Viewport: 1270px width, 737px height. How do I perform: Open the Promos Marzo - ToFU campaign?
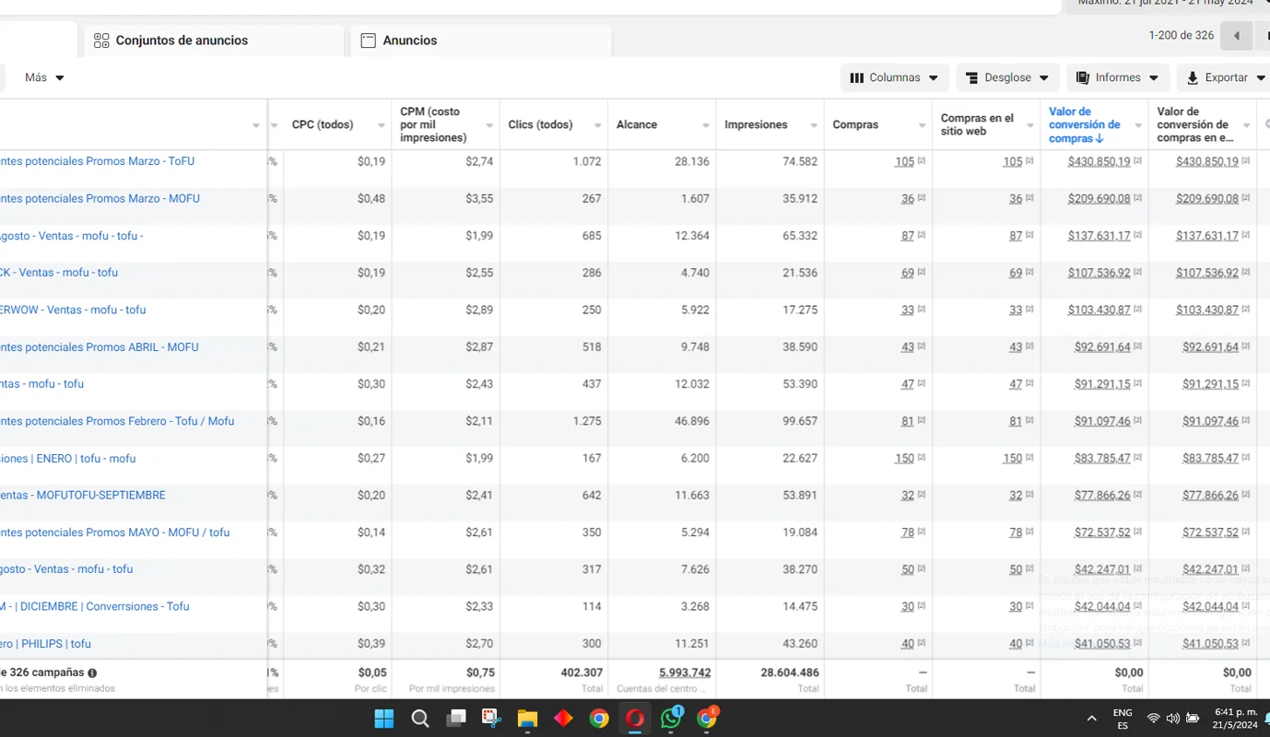coord(98,161)
